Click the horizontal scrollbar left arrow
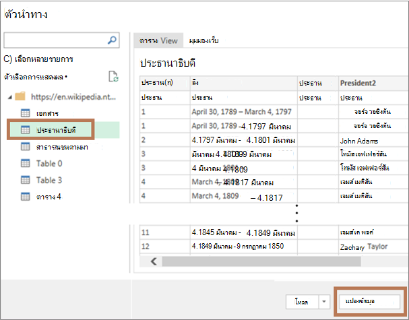This screenshot has width=409, height=320. 154,261
